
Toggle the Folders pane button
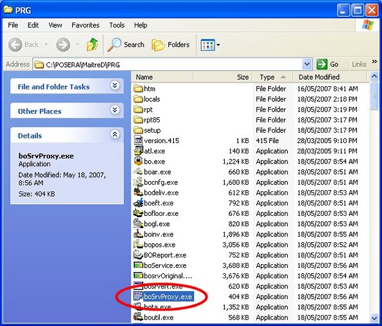pyautogui.click(x=171, y=45)
